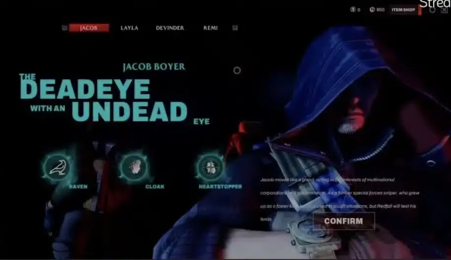The height and width of the screenshot is (260, 451).
Task: Select the JACOB character tab
Action: pyautogui.click(x=89, y=28)
